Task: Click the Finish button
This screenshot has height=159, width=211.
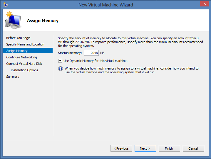Action: click(x=169, y=148)
